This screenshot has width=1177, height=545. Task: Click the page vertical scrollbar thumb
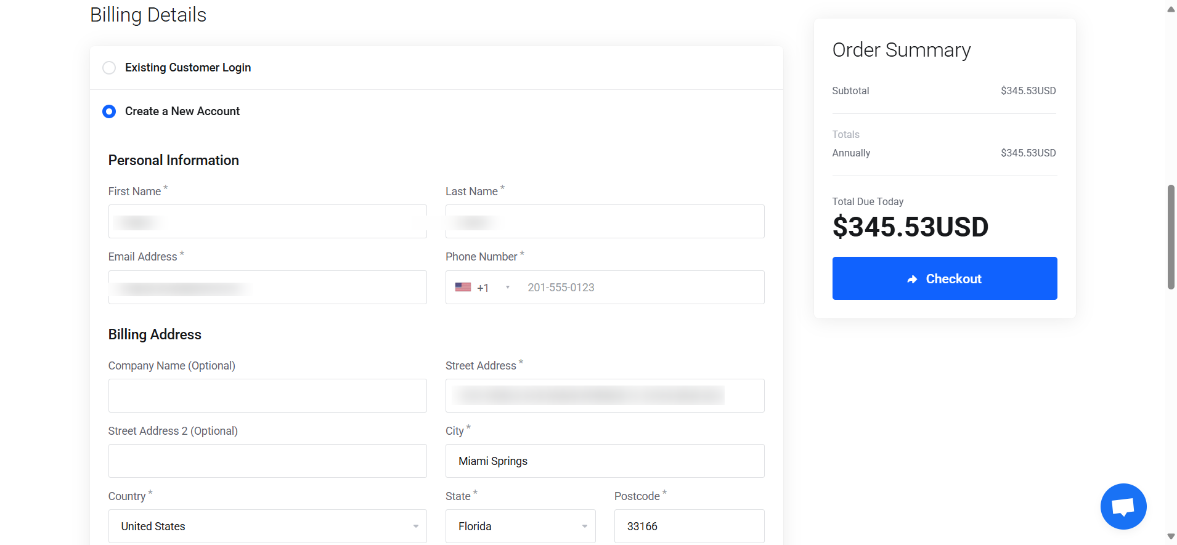pos(1171,237)
